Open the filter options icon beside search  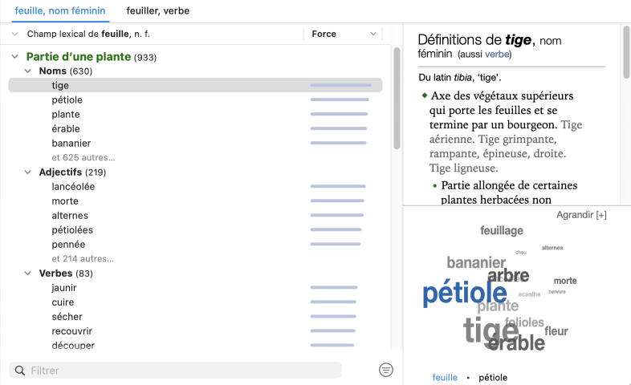(386, 370)
